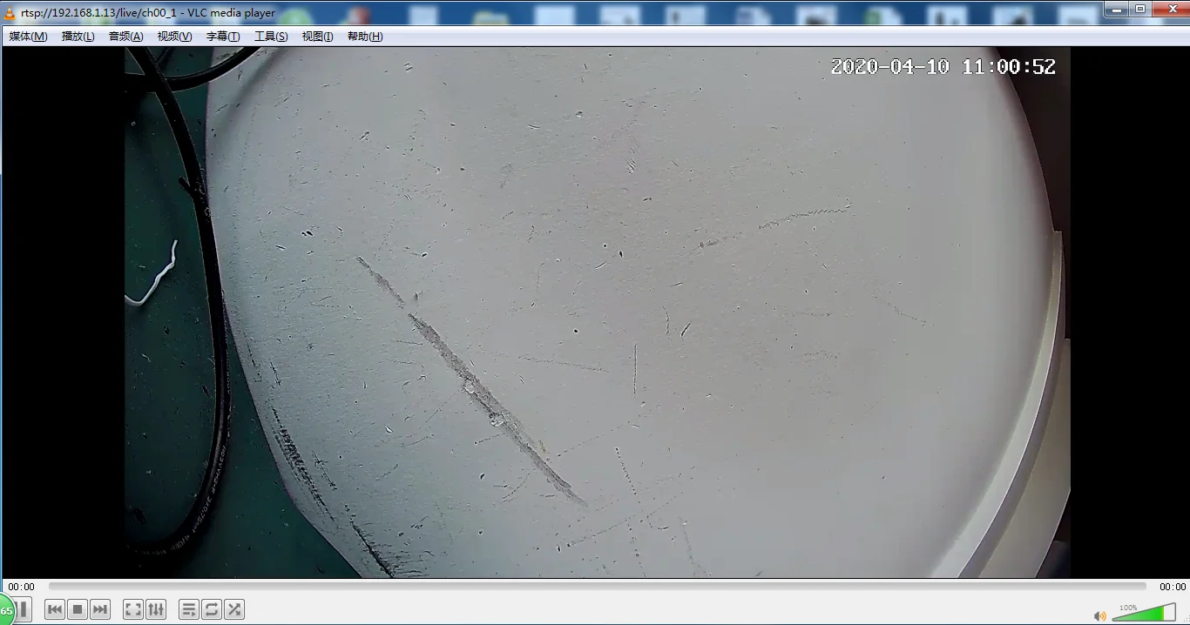Open the 媒体(M) menu

pyautogui.click(x=28, y=37)
